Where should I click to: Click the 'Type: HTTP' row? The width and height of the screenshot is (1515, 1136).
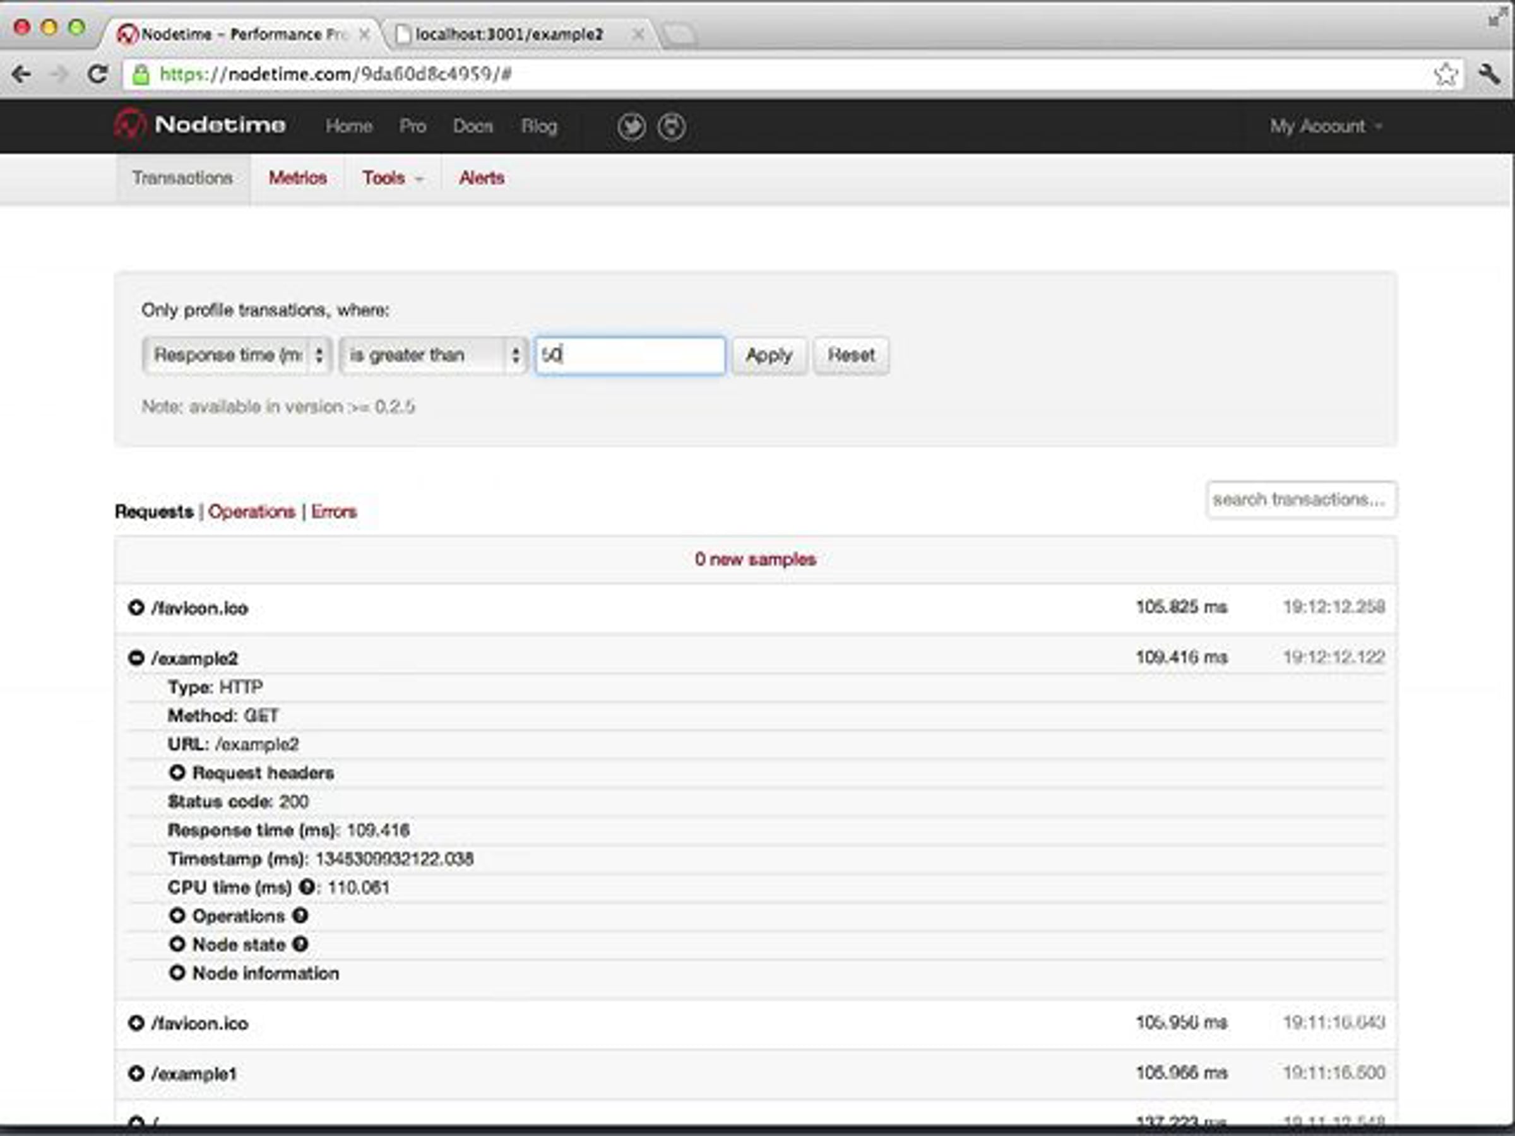(x=756, y=687)
